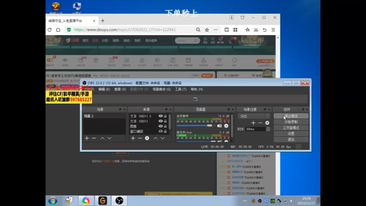Close the 控件 dock panel

tap(307, 109)
